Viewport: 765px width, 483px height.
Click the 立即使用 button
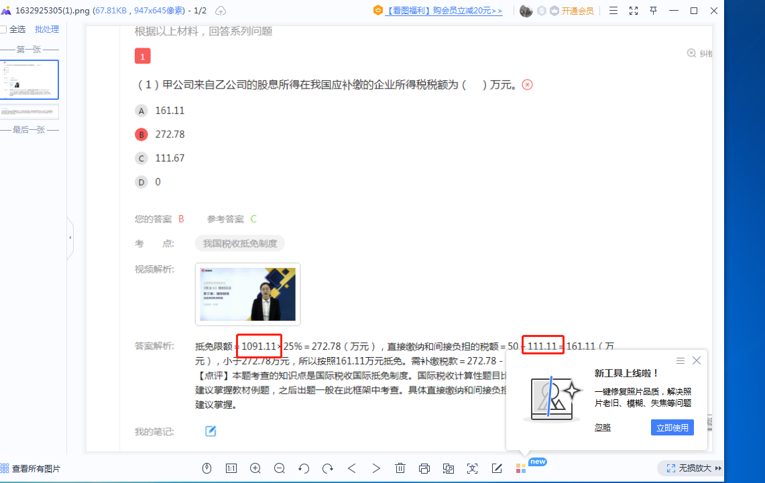point(672,427)
